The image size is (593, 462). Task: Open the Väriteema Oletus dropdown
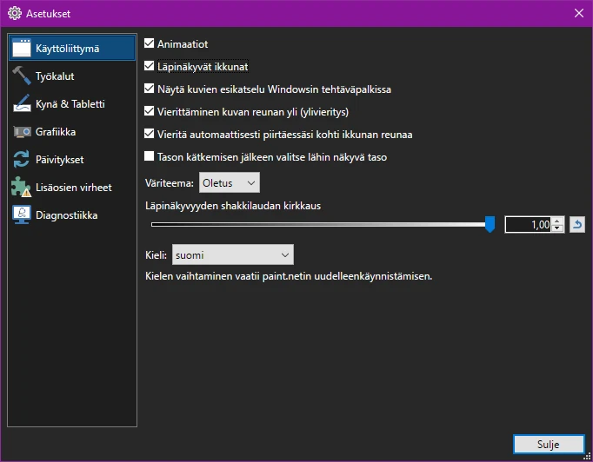pos(230,183)
